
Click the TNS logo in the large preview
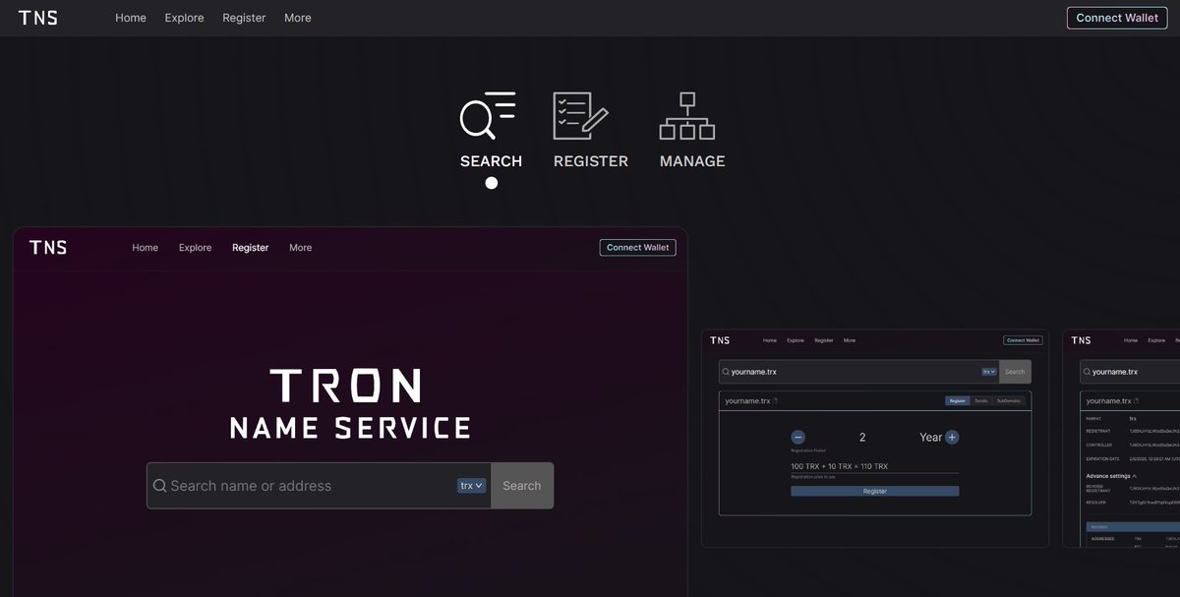point(48,248)
